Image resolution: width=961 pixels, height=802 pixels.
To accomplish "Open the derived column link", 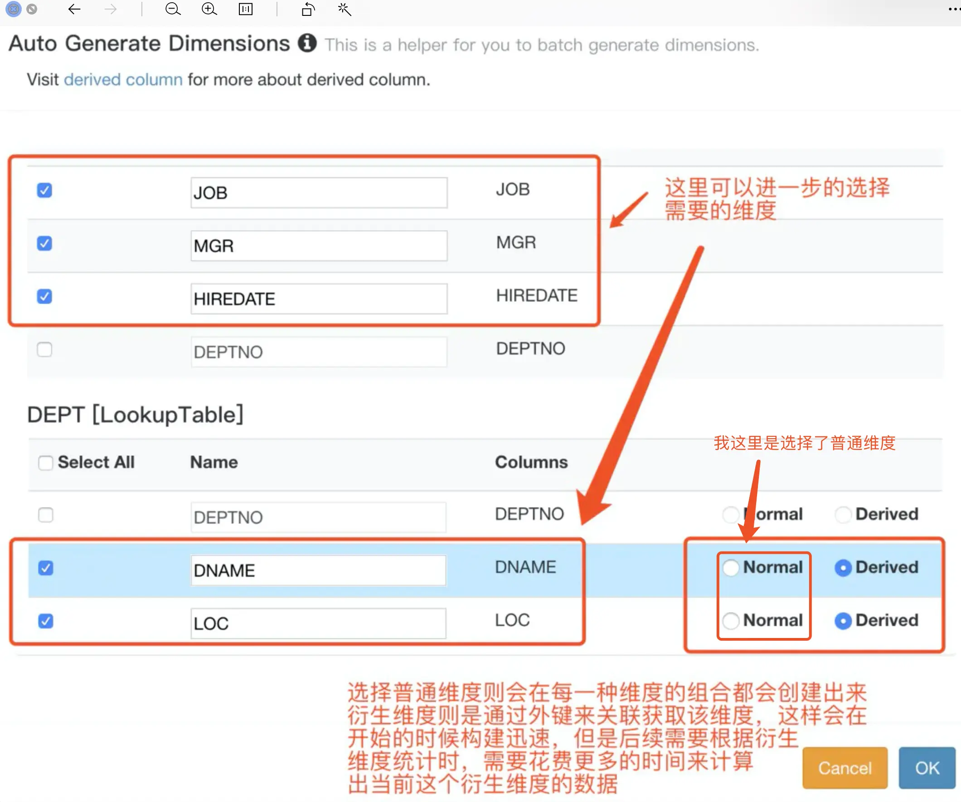I will click(123, 80).
